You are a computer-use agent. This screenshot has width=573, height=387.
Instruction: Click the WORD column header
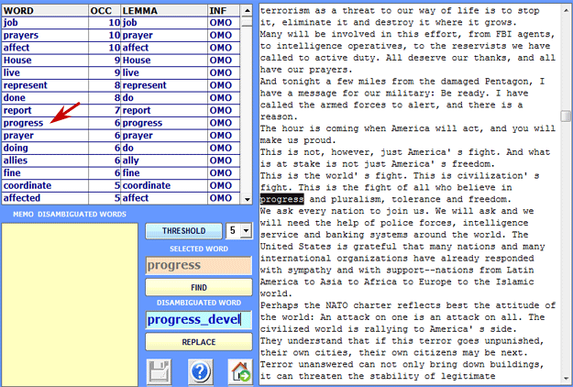pyautogui.click(x=45, y=11)
